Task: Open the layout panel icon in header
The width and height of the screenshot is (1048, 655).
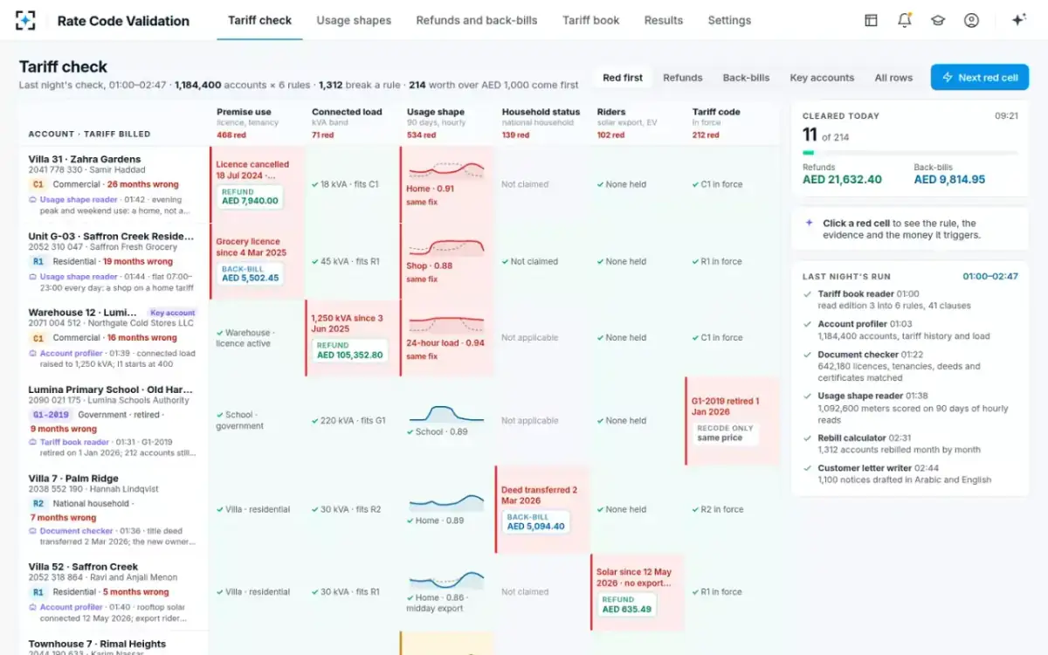Action: [x=871, y=20]
